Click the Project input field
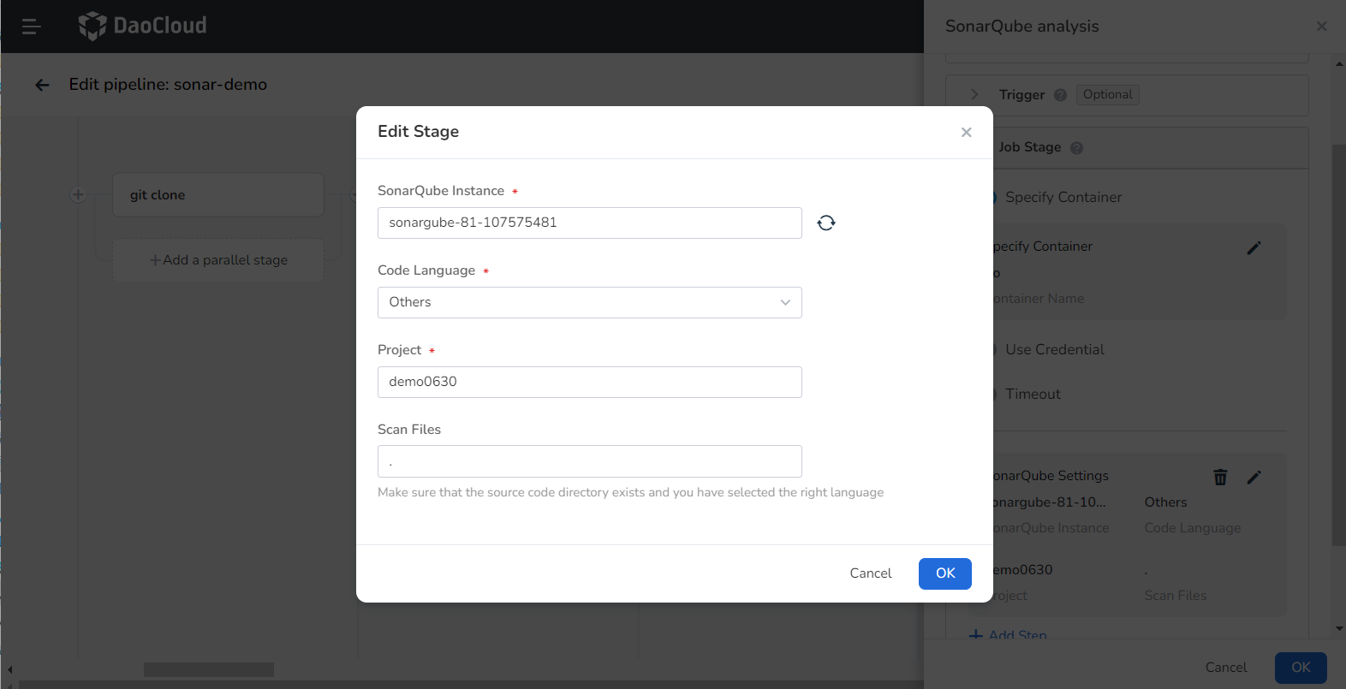 tap(589, 382)
